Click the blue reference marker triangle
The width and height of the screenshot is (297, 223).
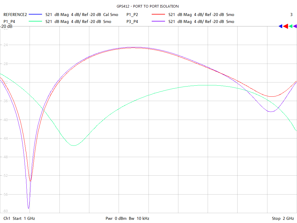[280, 26]
